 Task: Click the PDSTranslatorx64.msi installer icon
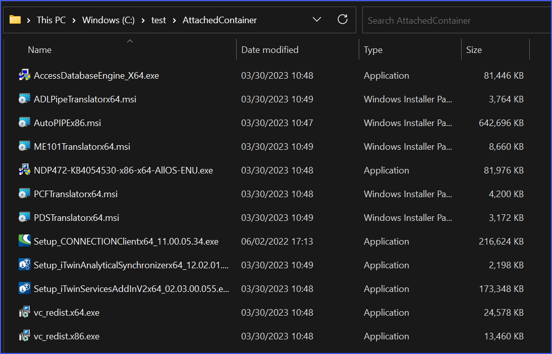click(x=24, y=217)
